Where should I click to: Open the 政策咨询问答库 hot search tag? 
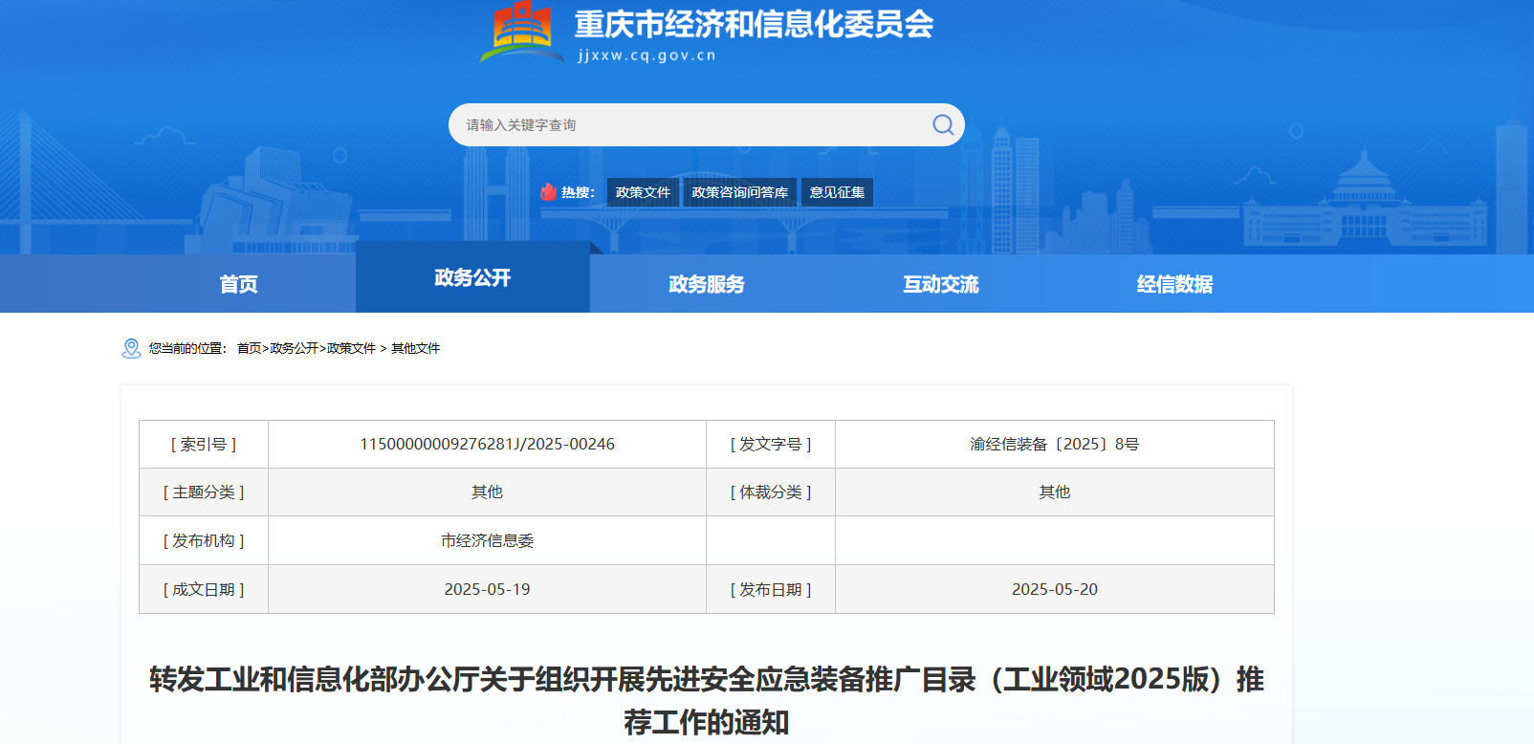point(739,192)
